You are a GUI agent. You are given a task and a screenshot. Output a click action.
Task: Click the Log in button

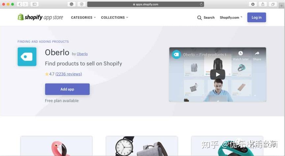coord(256,17)
